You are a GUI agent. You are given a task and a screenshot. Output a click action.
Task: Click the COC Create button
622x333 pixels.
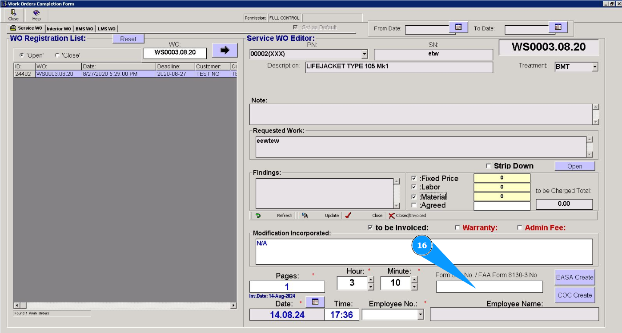point(575,295)
